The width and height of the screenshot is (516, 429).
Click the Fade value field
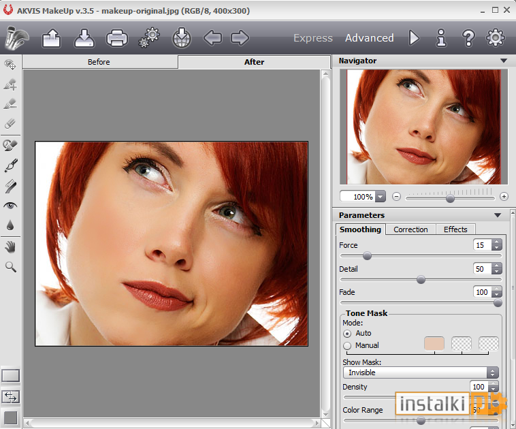tap(483, 292)
